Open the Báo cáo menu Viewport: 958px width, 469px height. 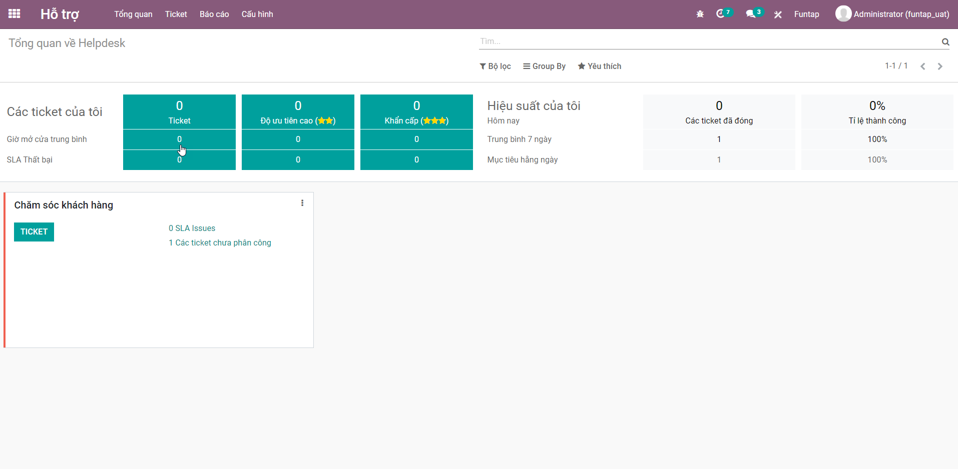click(214, 14)
